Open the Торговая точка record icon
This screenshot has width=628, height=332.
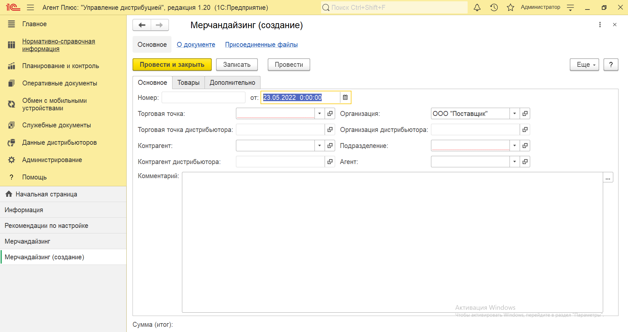point(330,113)
